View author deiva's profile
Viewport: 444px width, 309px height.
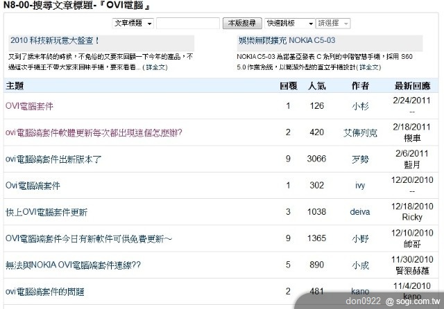(359, 212)
